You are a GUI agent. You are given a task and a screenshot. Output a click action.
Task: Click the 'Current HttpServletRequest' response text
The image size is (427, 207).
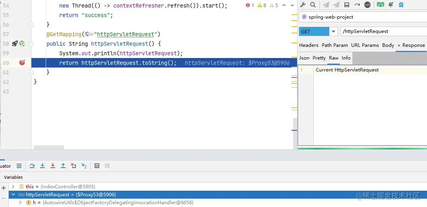click(x=347, y=70)
